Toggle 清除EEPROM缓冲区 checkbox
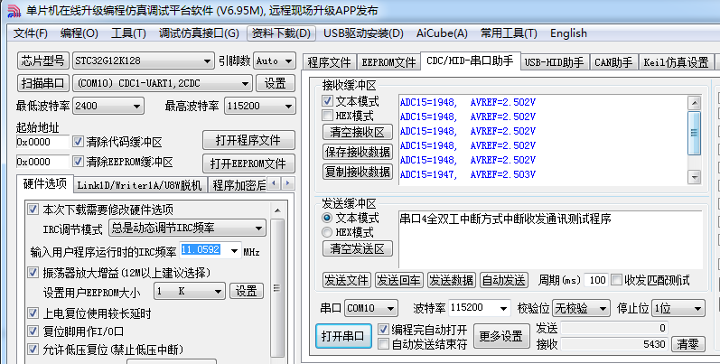Screen dimensions: 720x364 point(78,161)
